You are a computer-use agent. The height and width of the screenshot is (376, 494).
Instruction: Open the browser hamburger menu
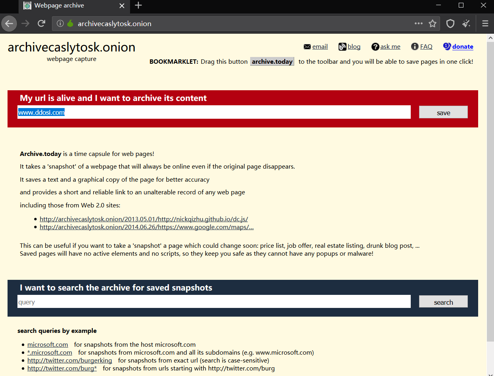pos(485,24)
